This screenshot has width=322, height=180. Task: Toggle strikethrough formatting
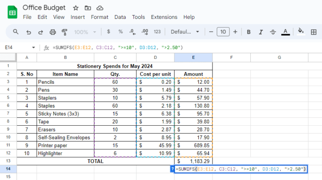click(x=273, y=32)
